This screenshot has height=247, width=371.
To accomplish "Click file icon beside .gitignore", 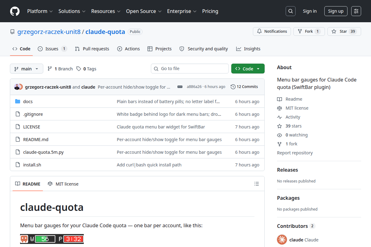I will click(x=18, y=114).
